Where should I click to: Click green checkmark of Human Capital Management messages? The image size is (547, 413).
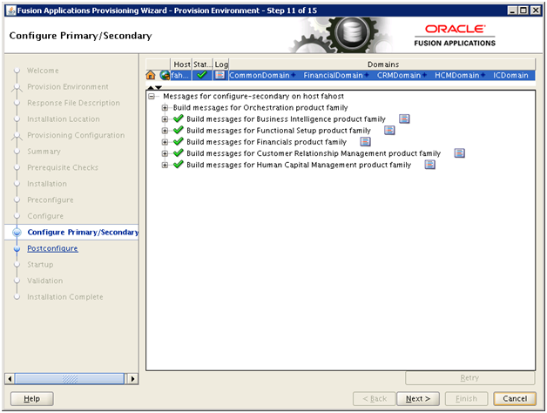click(179, 165)
